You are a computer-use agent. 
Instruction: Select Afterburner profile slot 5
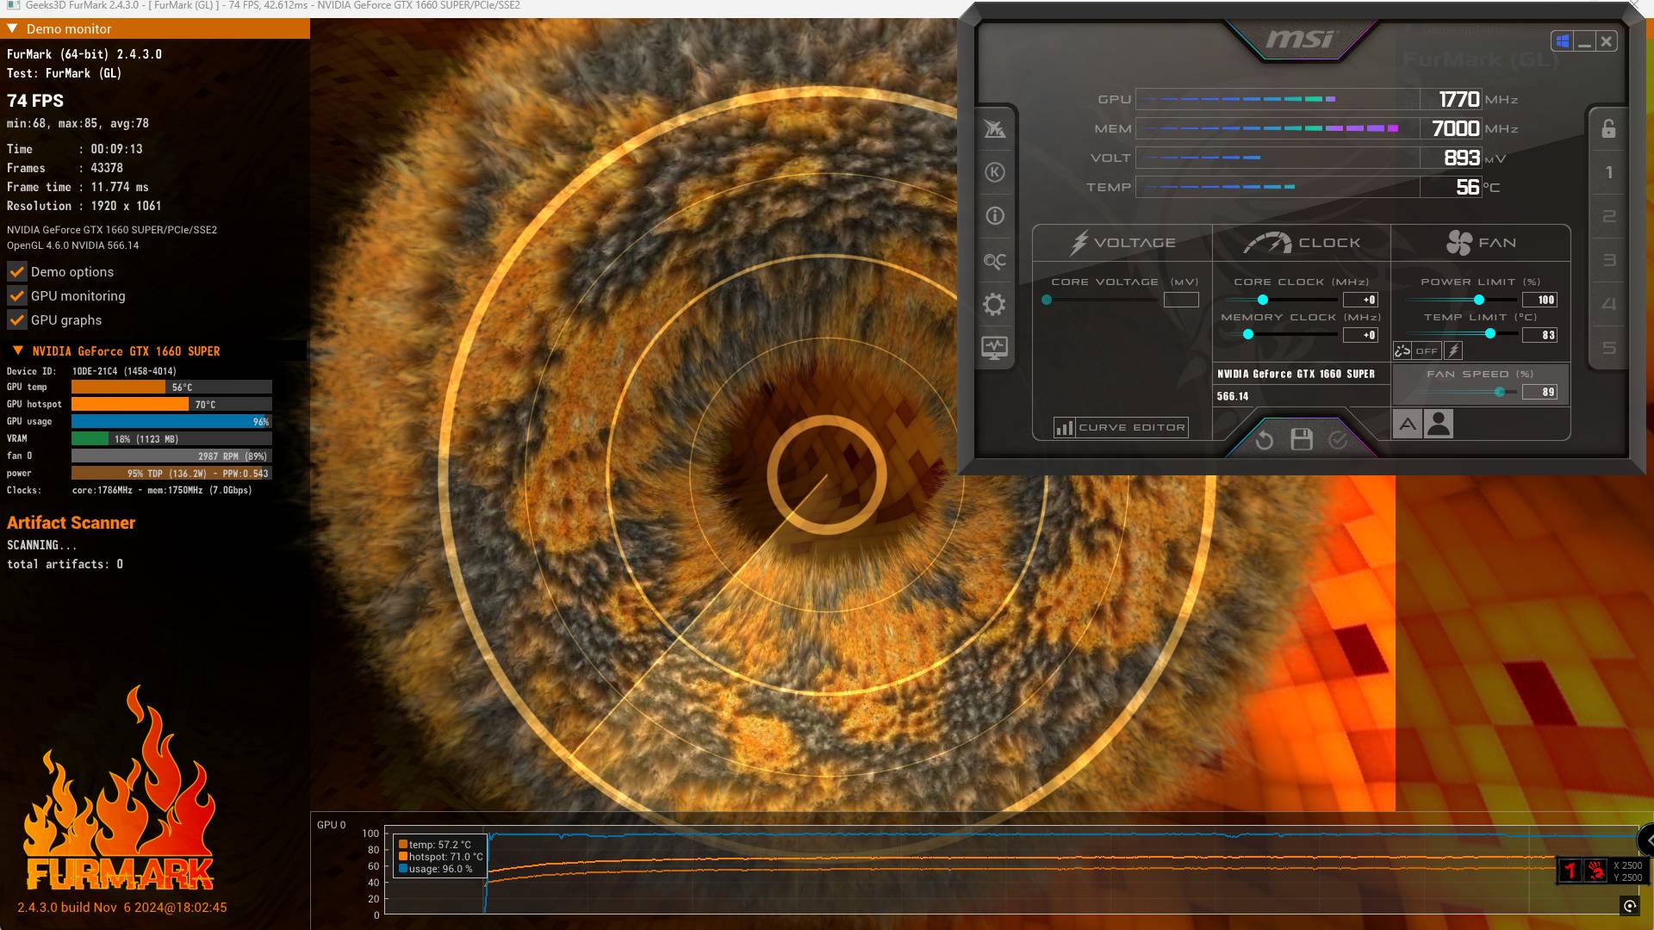[1608, 348]
